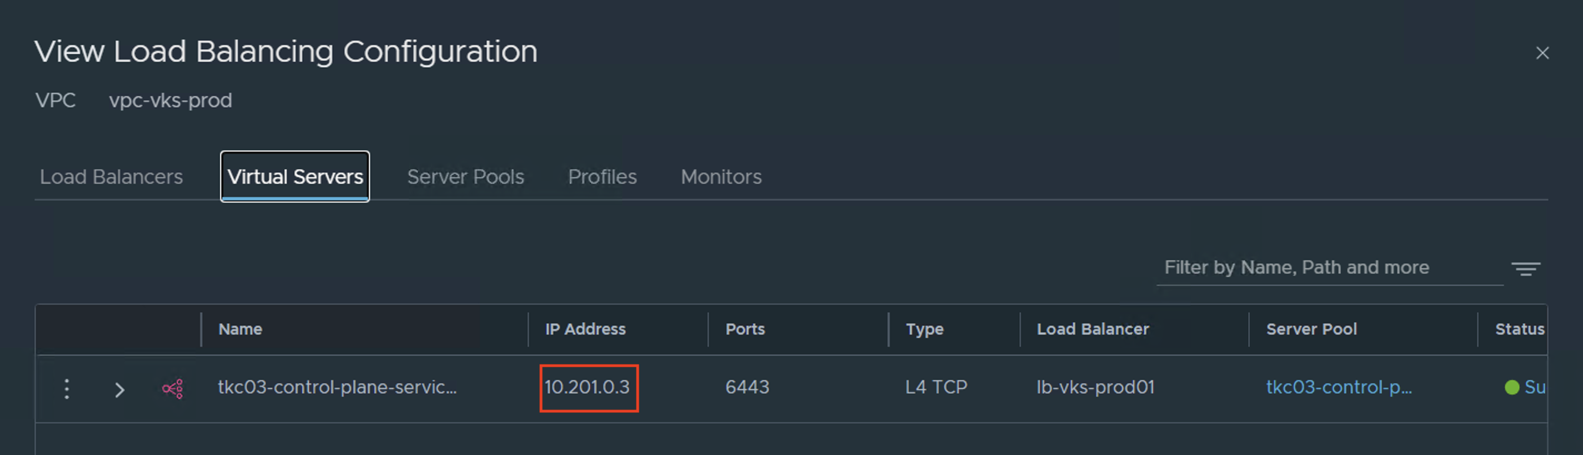Click the pink virtual server icon
Image resolution: width=1583 pixels, height=455 pixels.
coord(173,388)
